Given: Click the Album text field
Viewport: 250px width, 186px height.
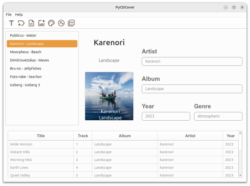Looking at the screenshot, I should 192,89.
